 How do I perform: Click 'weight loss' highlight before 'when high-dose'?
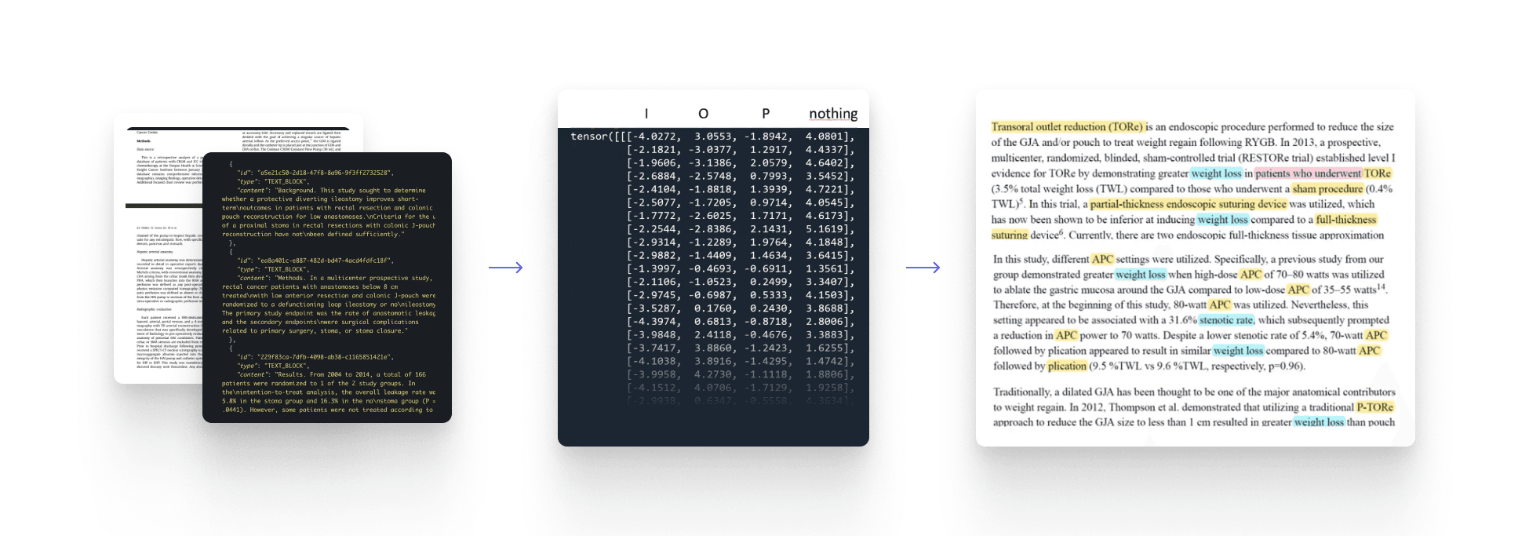1140,275
